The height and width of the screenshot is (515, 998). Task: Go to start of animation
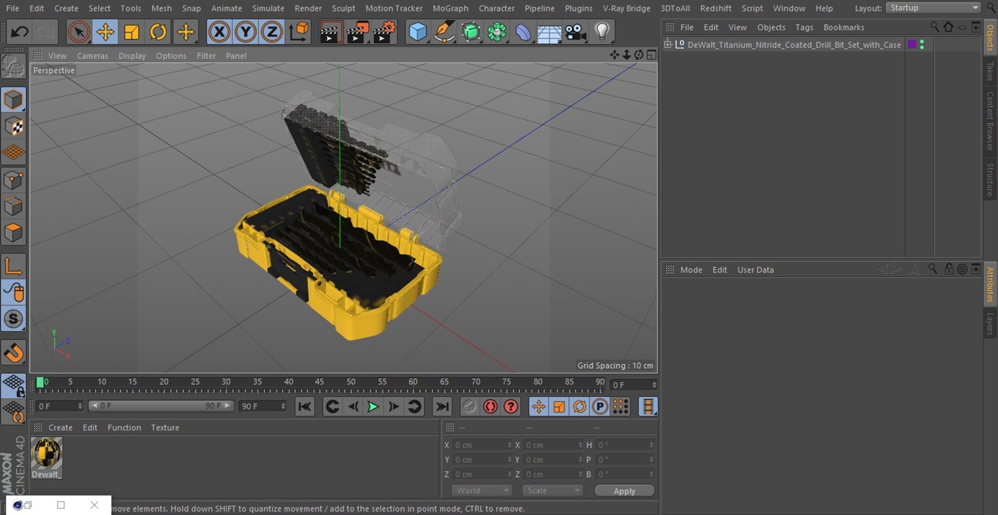pos(305,406)
